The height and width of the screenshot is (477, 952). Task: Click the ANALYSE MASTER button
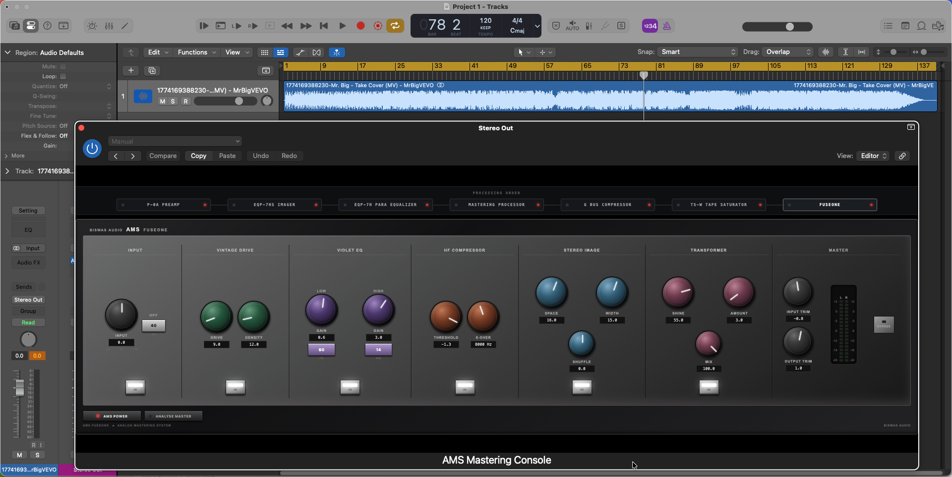click(x=173, y=416)
